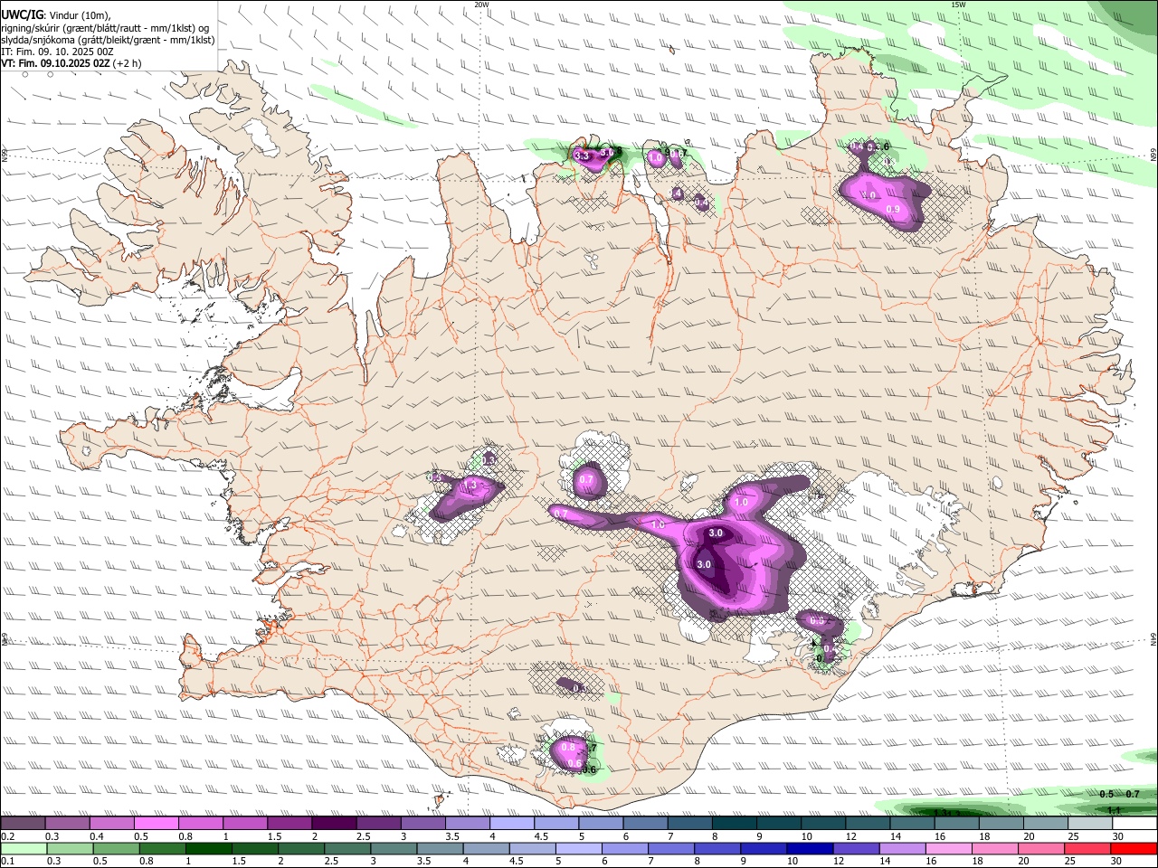
Task: Pick snow legend swatch between 20 and 25
Action: tap(1047, 823)
